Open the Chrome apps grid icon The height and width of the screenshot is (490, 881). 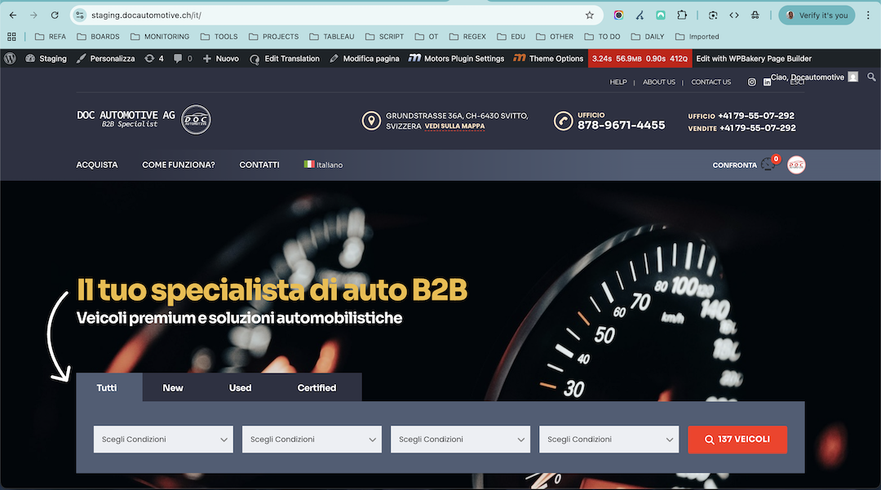pyautogui.click(x=11, y=37)
